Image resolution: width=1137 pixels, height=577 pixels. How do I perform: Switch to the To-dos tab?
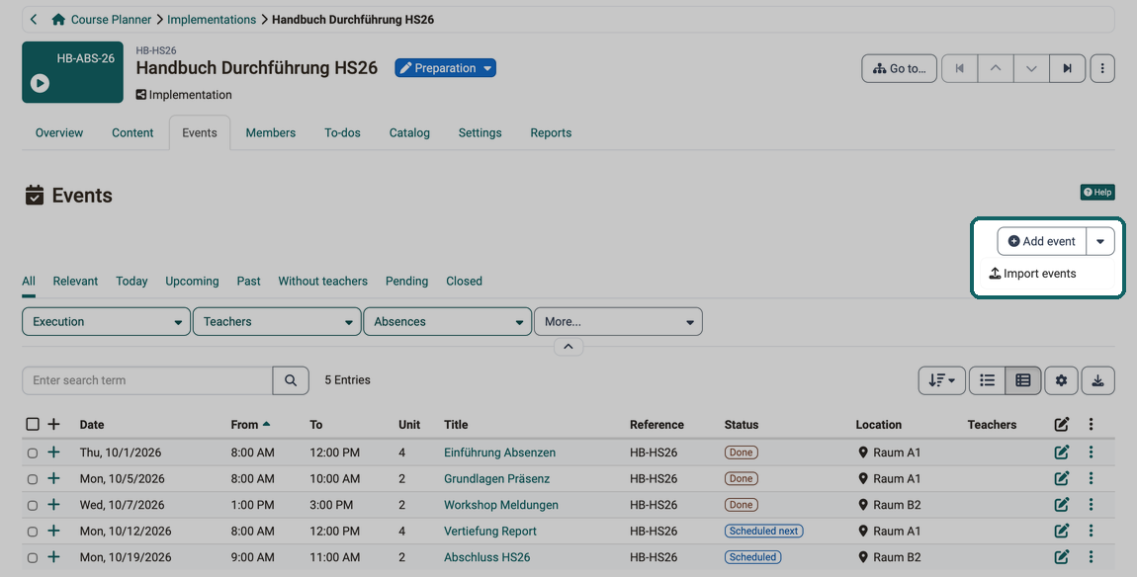point(342,132)
